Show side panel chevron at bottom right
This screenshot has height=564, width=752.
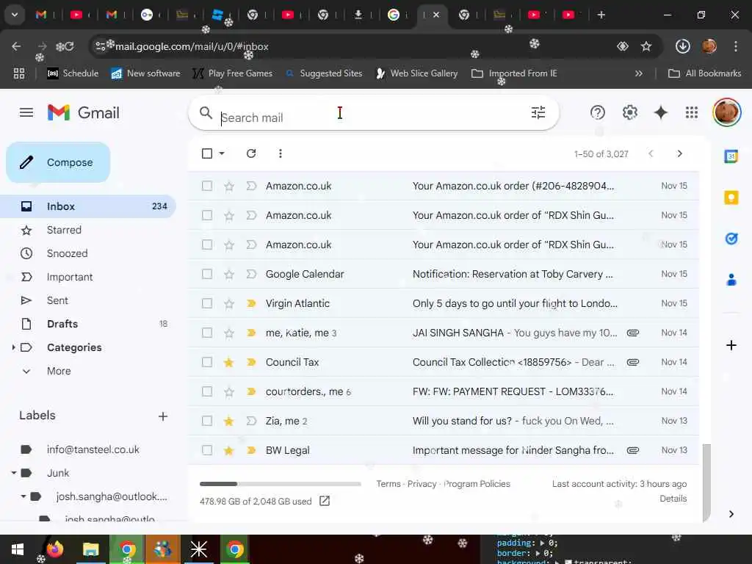(731, 514)
